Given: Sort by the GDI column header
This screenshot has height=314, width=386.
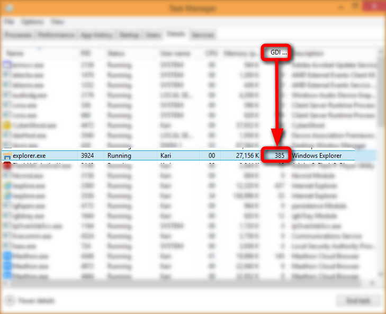Looking at the screenshot, I should 279,52.
